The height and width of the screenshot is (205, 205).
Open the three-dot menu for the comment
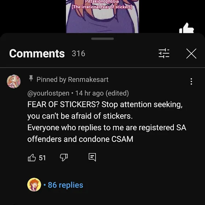pos(191,82)
